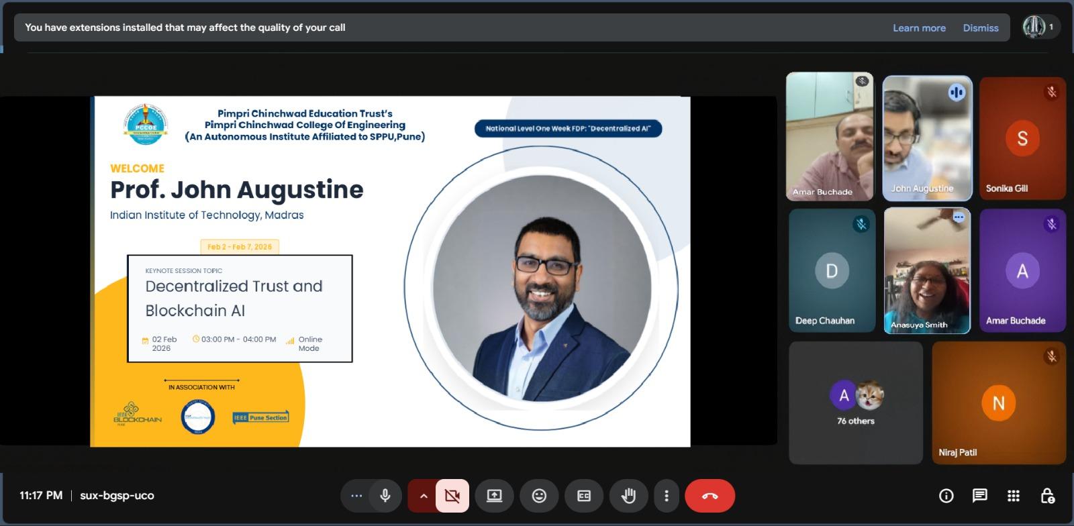The height and width of the screenshot is (526, 1074).
Task: Open the audio settings ellipsis button
Action: [356, 496]
